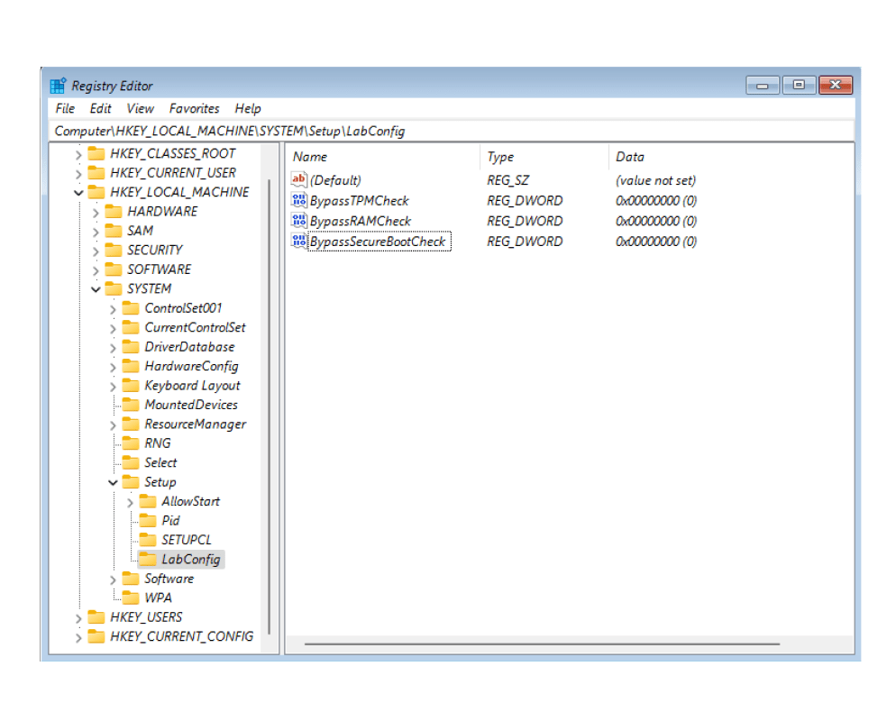
Task: Click the RNG folder icon
Action: pyautogui.click(x=131, y=443)
